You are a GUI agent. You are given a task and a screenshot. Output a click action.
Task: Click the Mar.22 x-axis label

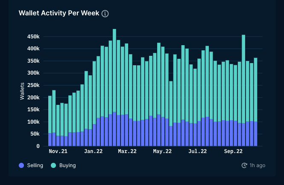pyautogui.click(x=127, y=151)
